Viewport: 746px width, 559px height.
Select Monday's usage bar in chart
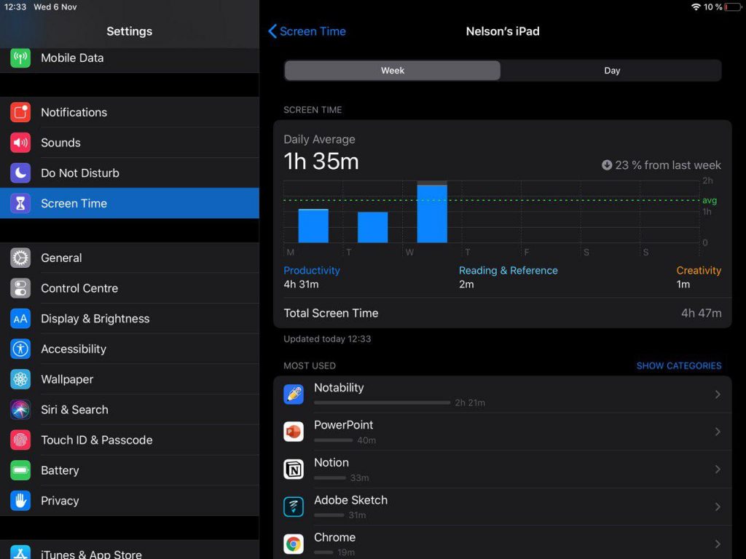click(313, 226)
